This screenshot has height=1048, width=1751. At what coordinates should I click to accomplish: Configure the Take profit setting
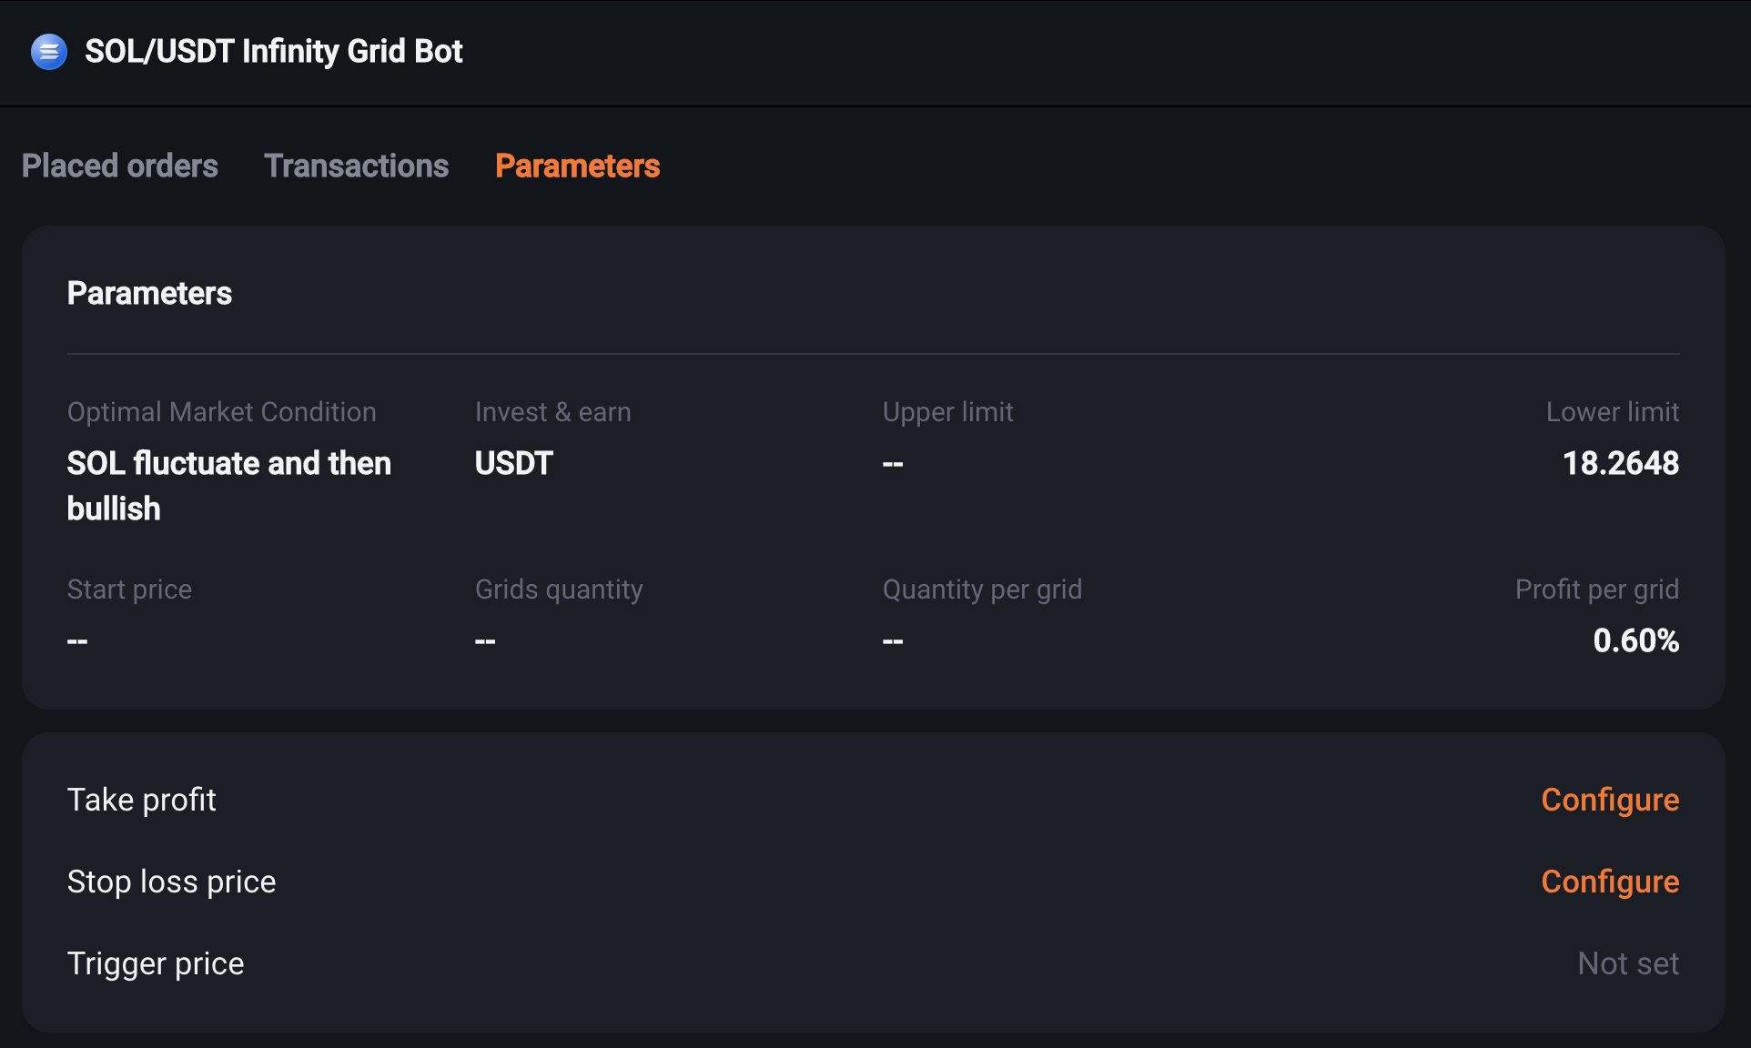pos(1610,800)
